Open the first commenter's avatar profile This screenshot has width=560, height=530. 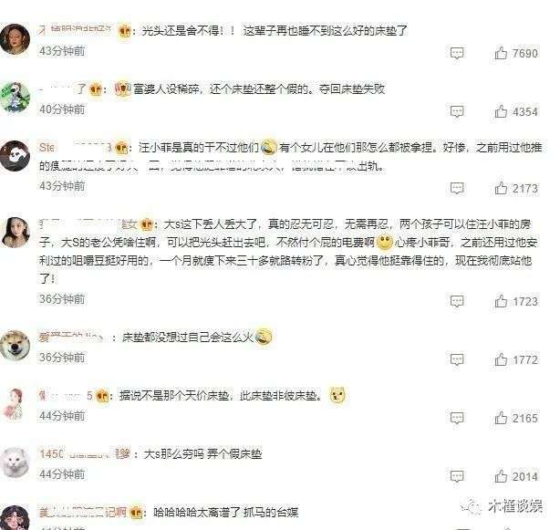(x=15, y=39)
